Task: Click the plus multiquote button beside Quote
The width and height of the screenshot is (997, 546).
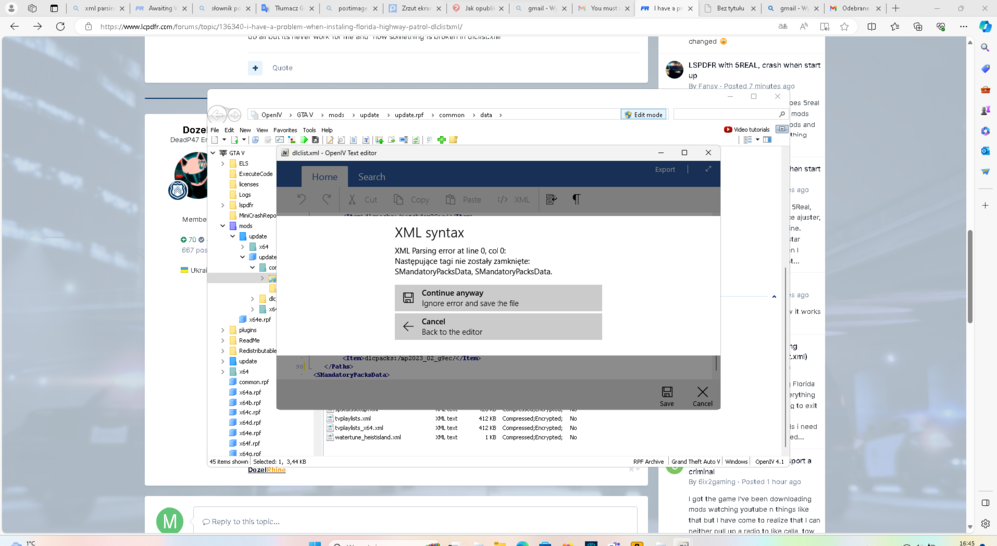Action: (x=255, y=68)
